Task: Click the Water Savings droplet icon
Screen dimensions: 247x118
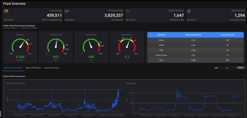Action: 189,11
